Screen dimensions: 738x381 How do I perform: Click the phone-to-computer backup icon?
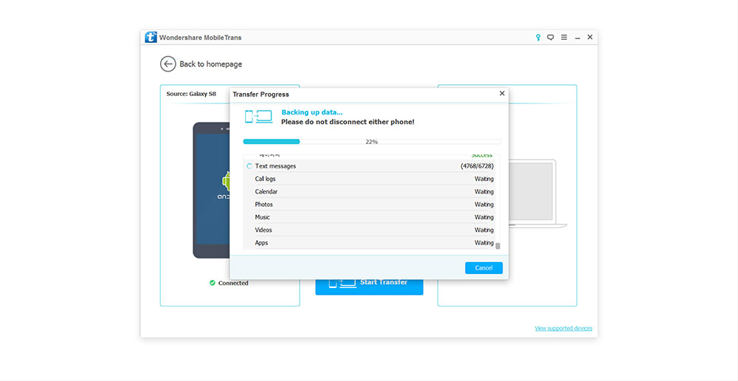pos(258,117)
